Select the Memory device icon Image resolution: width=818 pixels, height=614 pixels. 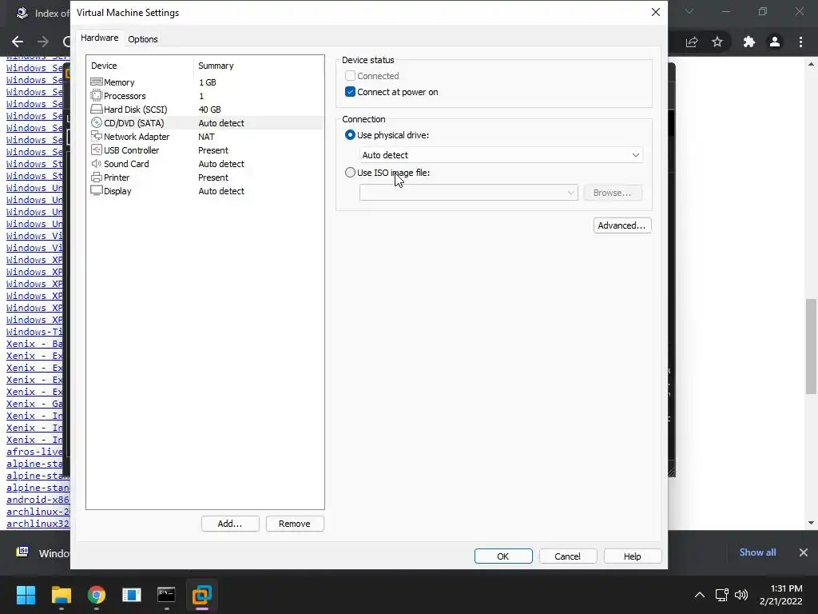(x=97, y=82)
